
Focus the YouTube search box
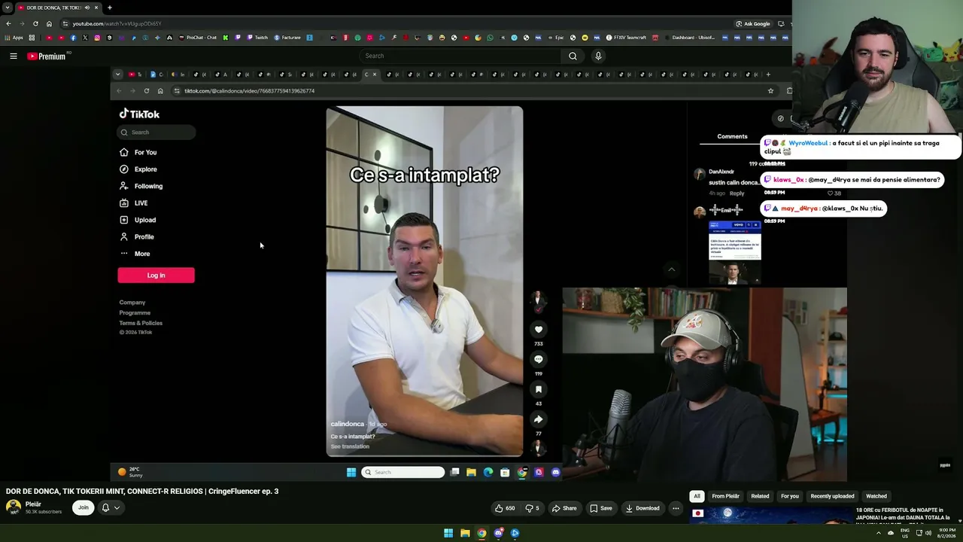(460, 56)
